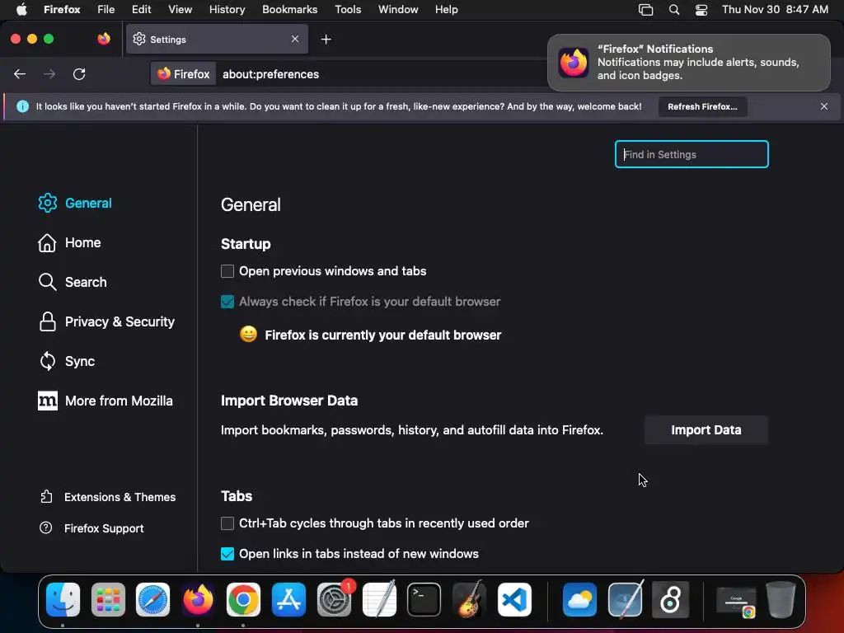Open Safari from the dock
Screen dimensions: 844x633
[x=152, y=599]
